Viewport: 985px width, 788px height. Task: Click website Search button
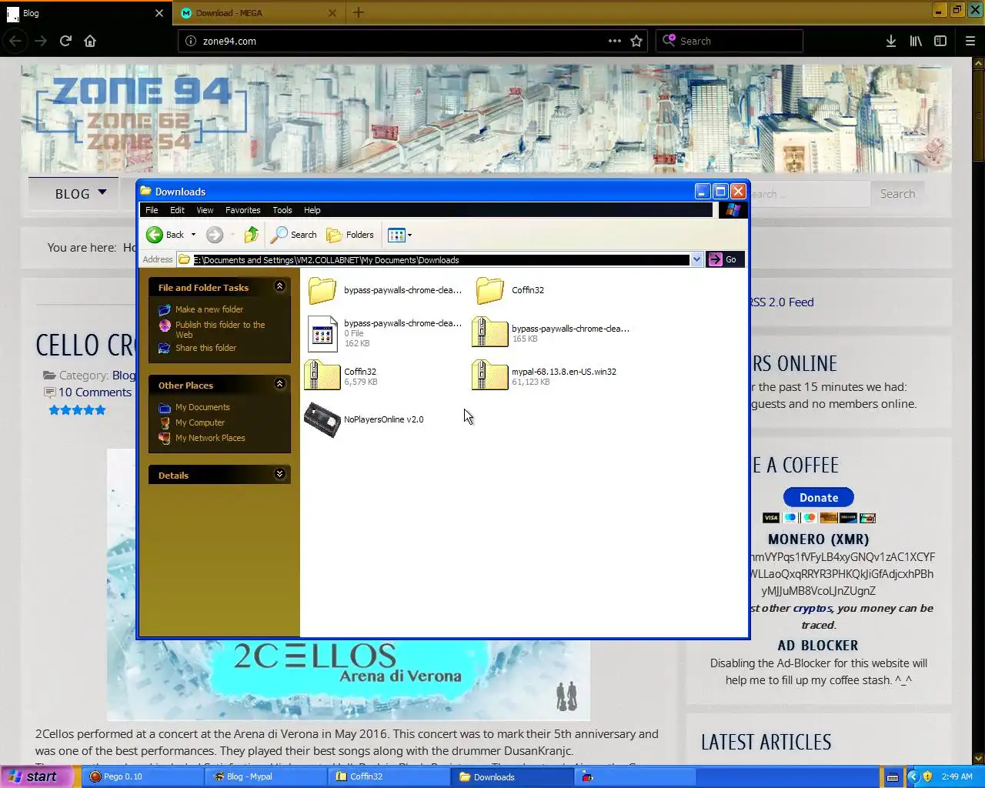click(x=897, y=194)
